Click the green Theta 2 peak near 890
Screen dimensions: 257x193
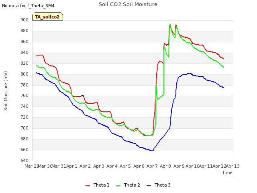(170, 24)
